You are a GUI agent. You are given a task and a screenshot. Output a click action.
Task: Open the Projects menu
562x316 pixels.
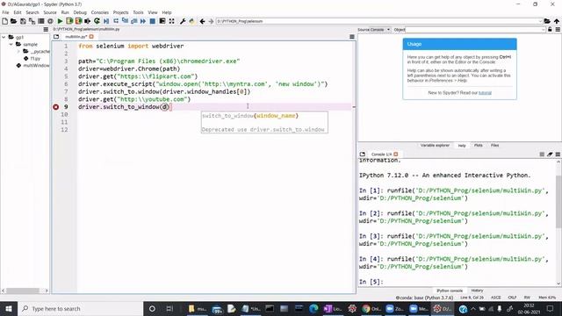(121, 12)
